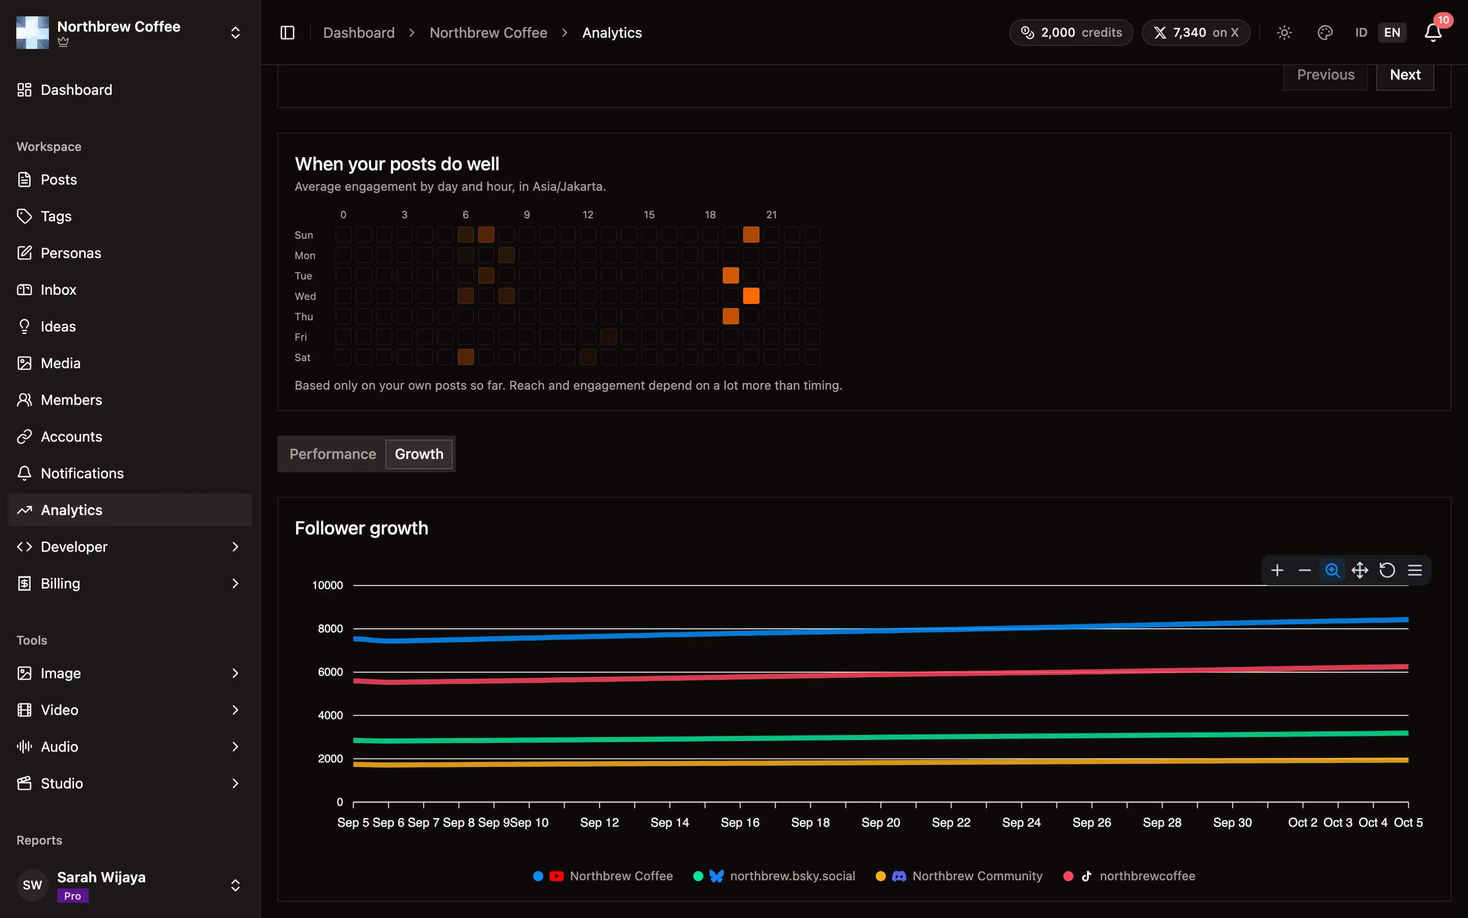Open the chart hamburger menu
The width and height of the screenshot is (1468, 918).
pos(1414,570)
